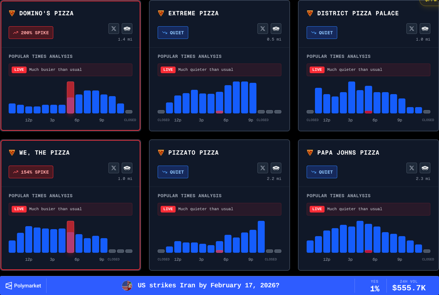This screenshot has width=439, height=295.
Task: Click LIVE badge on Papa Johns Pizza card
Action: [317, 209]
